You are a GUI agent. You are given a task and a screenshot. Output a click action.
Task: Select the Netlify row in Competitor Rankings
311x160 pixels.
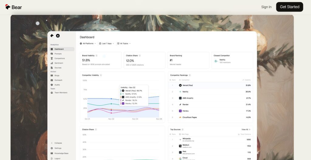[x=210, y=92]
